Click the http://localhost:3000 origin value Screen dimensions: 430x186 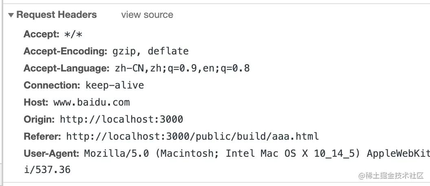pos(121,120)
